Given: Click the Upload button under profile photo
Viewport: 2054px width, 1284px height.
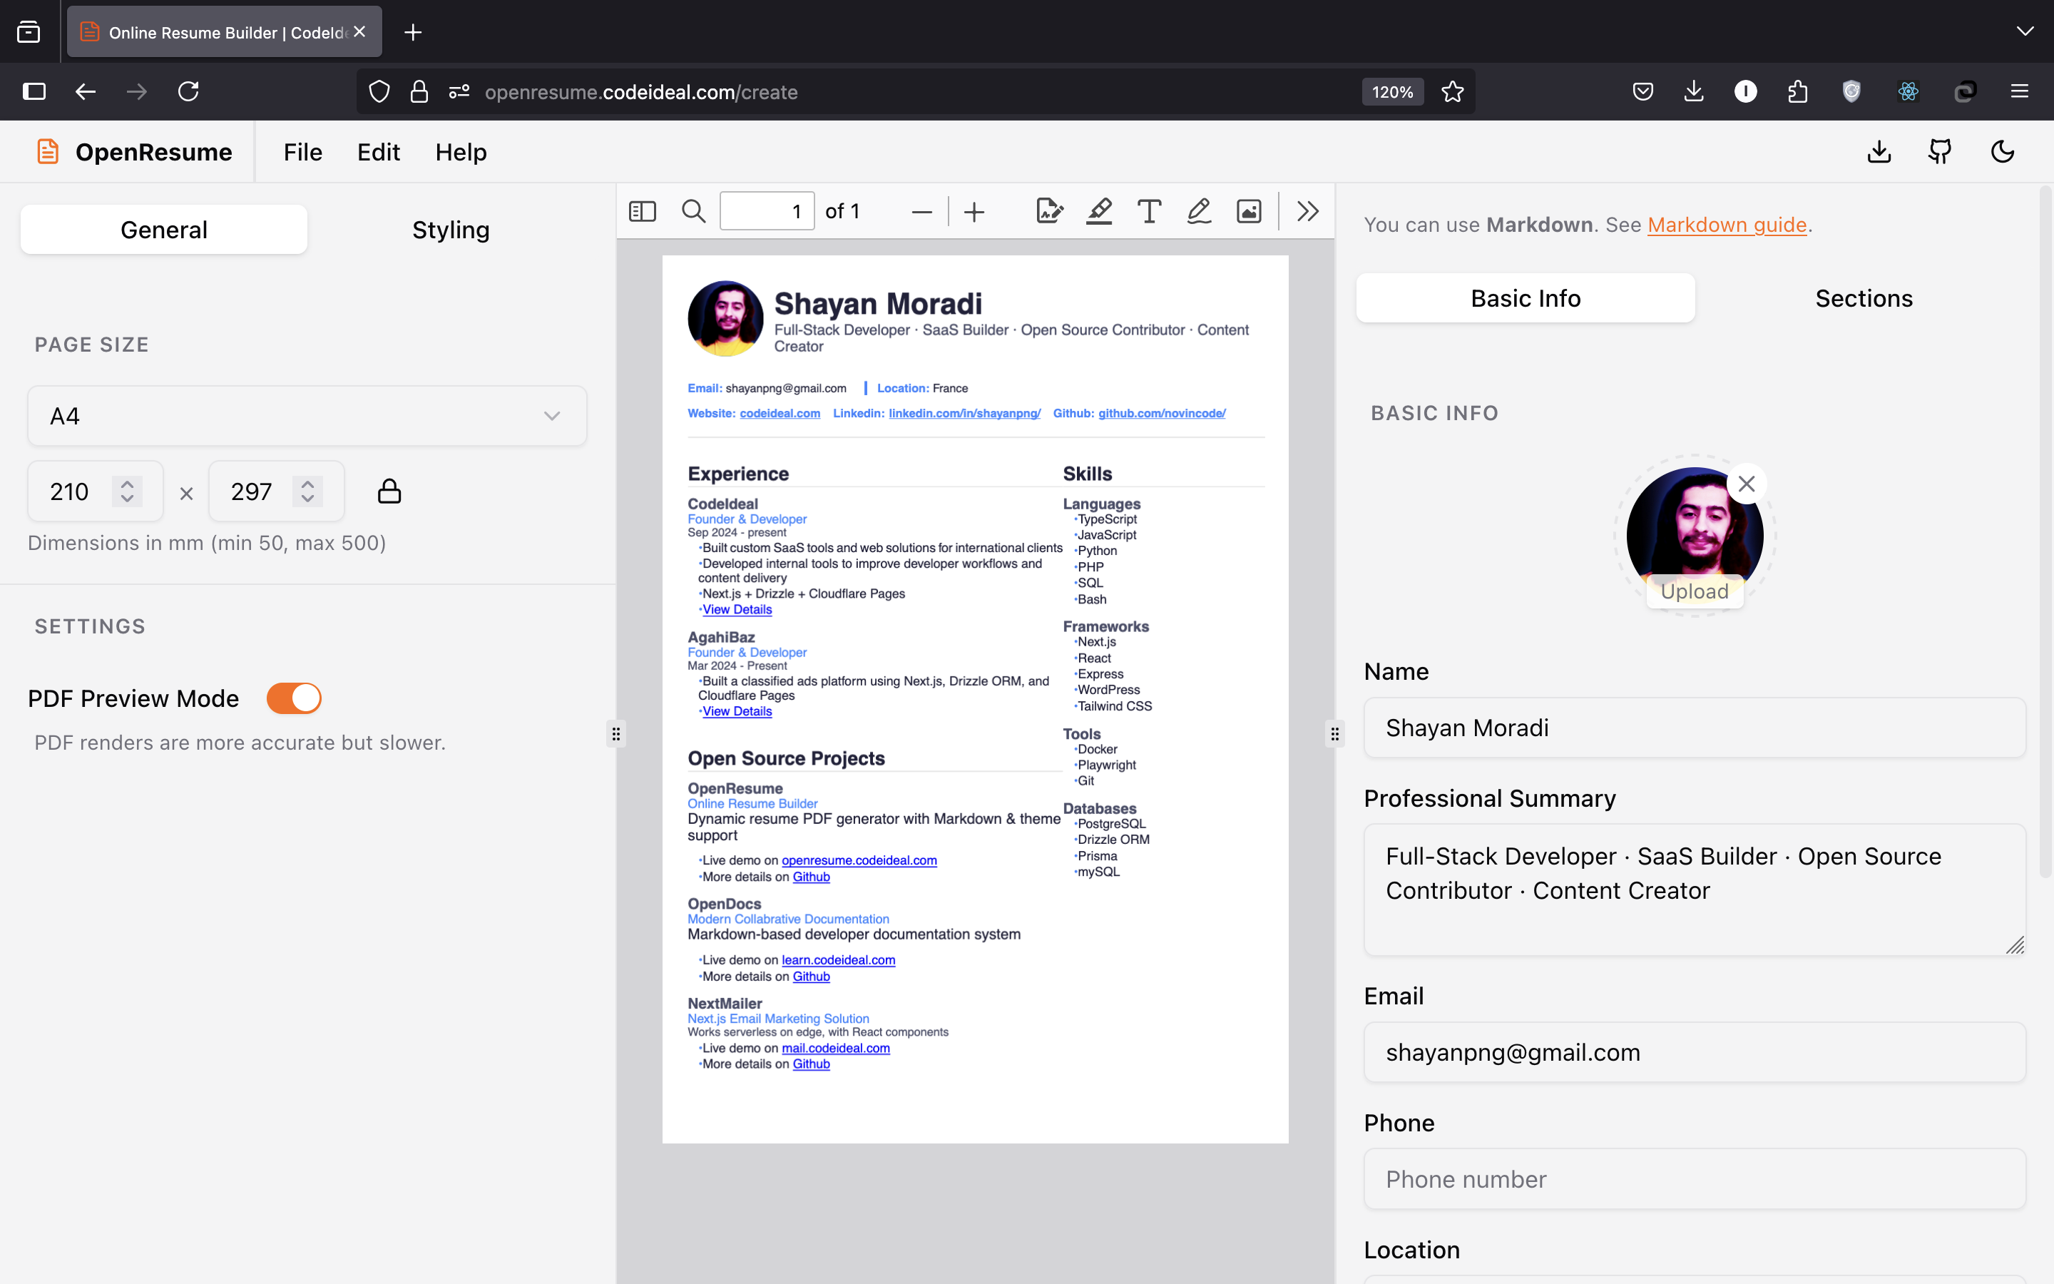Looking at the screenshot, I should pyautogui.click(x=1694, y=591).
